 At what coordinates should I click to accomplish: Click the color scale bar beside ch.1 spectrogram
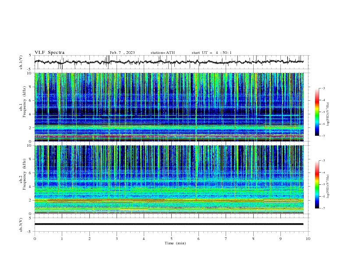point(317,112)
